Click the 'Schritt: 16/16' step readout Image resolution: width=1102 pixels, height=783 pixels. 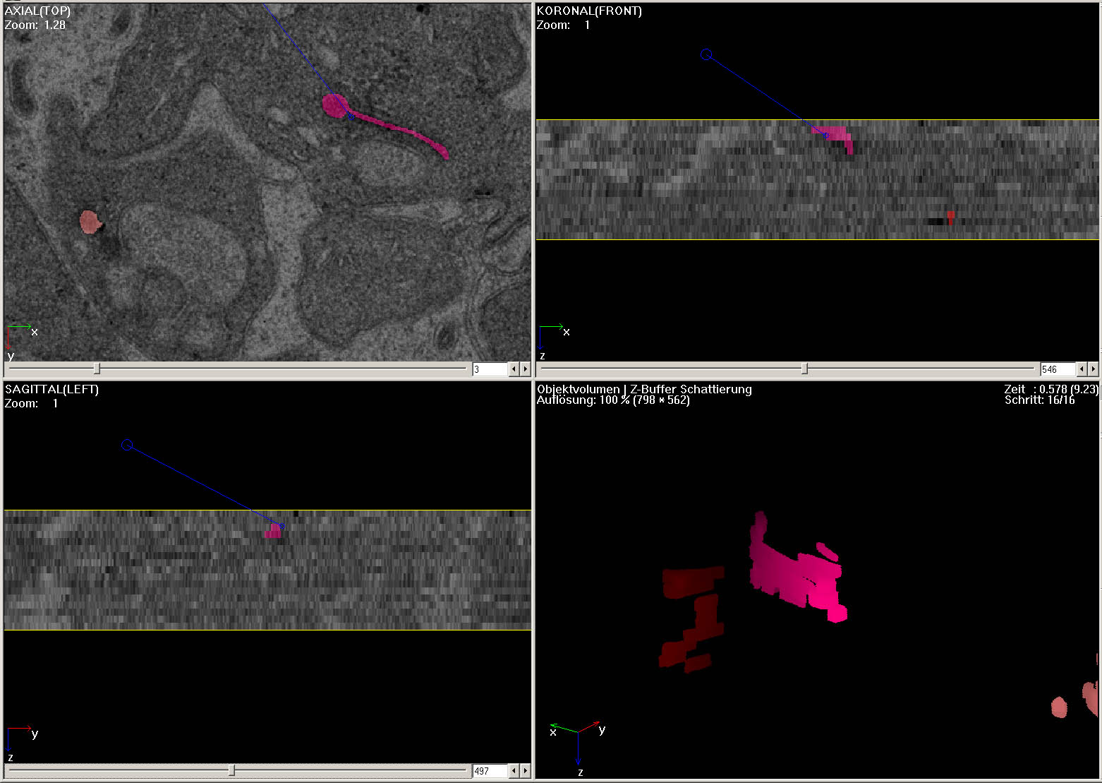tap(1040, 400)
